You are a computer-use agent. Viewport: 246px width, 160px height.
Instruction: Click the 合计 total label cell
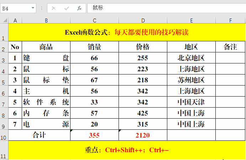(40, 135)
